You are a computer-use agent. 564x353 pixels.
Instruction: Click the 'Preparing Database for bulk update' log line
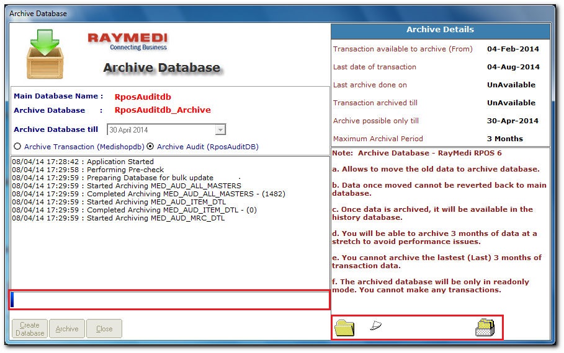point(112,178)
